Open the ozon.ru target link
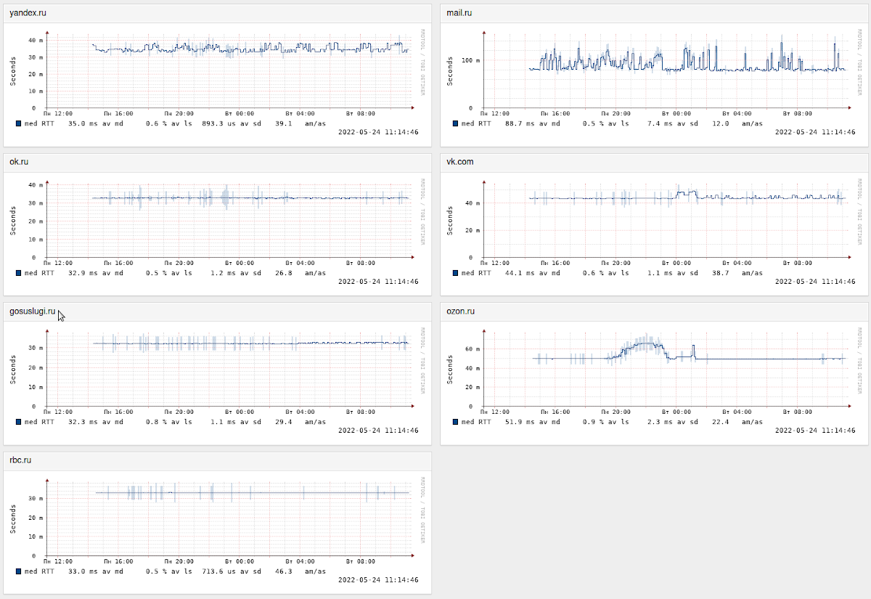Screen dimensions: 871x599 461,311
